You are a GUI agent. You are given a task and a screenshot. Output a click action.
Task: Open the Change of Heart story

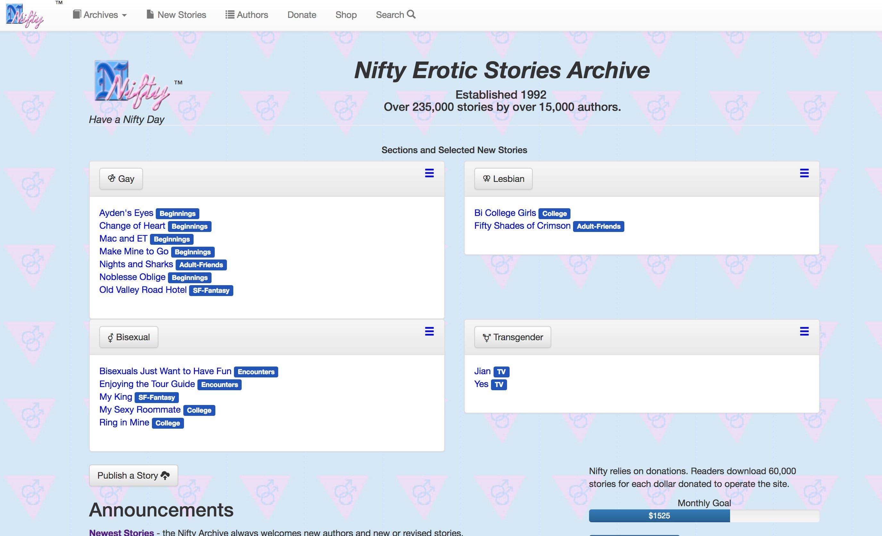pos(132,226)
